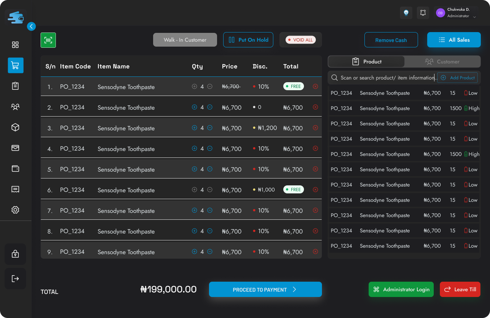Select the Product tab
Screen dimensions: 490x318
[x=366, y=62]
